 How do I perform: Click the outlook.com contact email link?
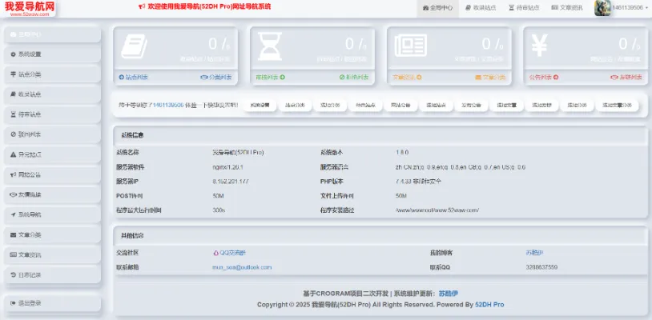pyautogui.click(x=241, y=266)
